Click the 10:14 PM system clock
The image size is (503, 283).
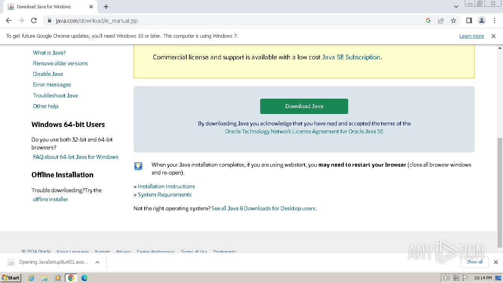click(483, 278)
